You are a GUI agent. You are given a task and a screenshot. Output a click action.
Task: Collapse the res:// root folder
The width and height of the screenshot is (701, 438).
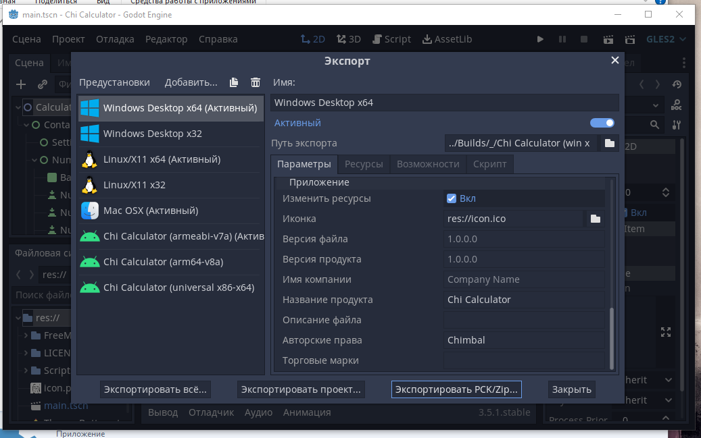coord(18,318)
